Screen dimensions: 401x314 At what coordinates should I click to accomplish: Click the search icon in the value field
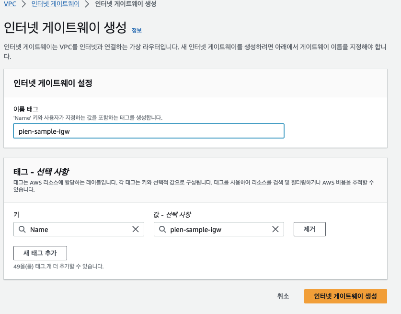(162, 229)
